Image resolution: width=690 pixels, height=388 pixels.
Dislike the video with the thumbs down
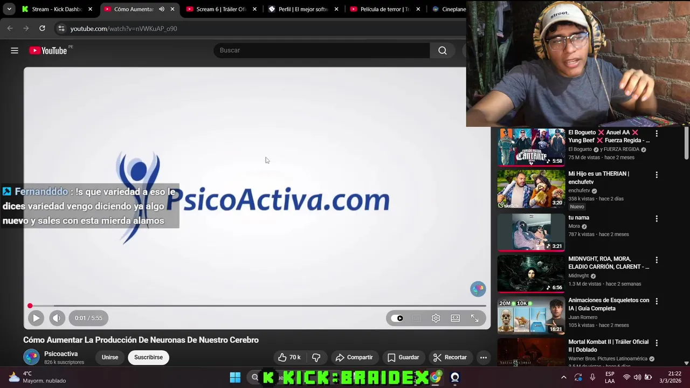click(x=316, y=357)
